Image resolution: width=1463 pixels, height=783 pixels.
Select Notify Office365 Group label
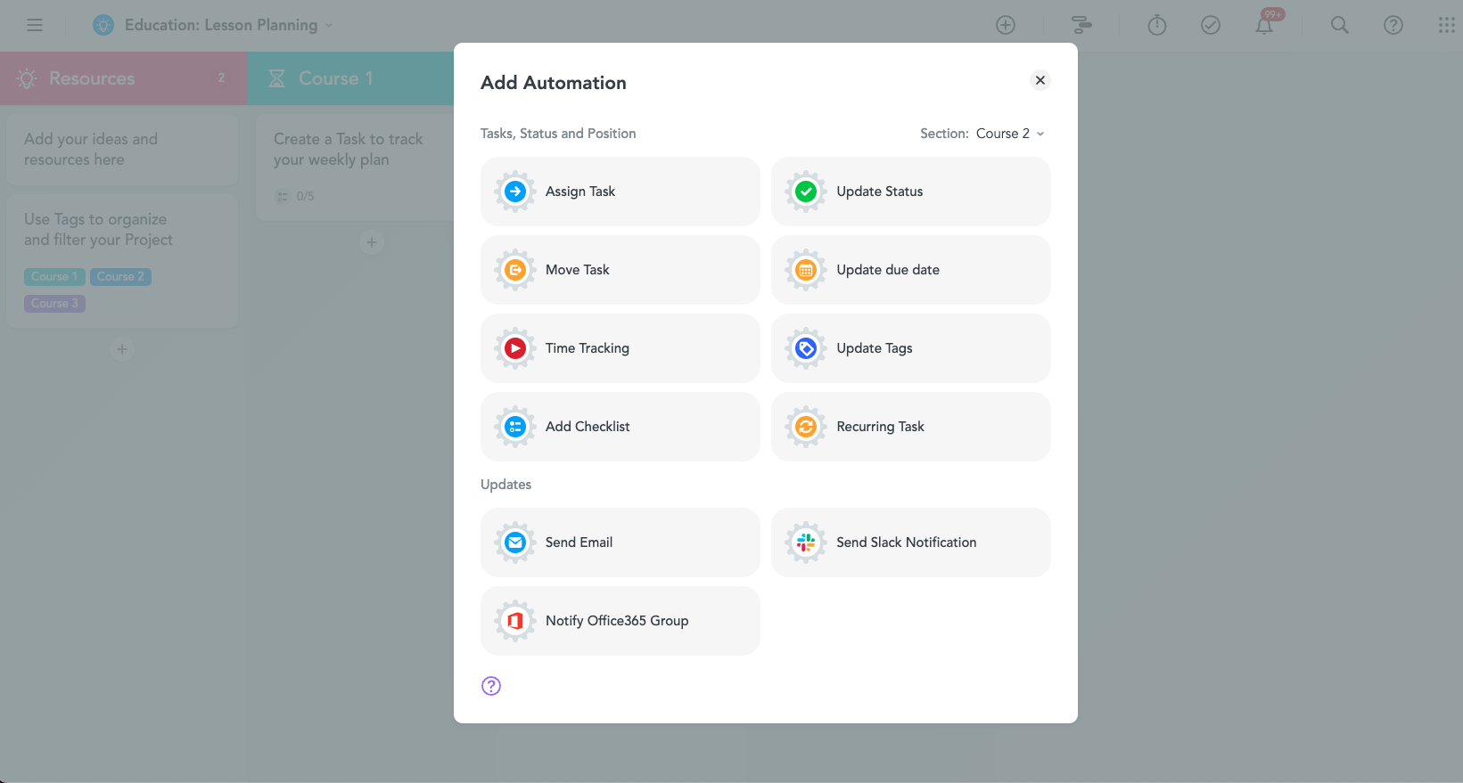617,621
